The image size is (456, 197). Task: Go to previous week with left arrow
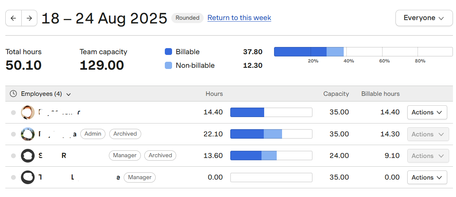(13, 18)
